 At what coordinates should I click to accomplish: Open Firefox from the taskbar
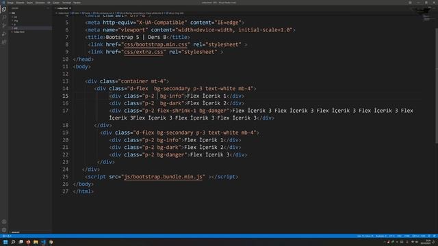pyautogui.click(x=28, y=242)
